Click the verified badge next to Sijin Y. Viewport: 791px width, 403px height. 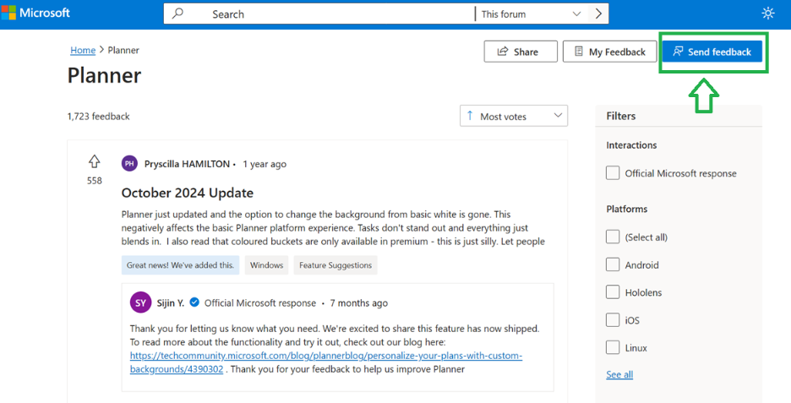194,302
